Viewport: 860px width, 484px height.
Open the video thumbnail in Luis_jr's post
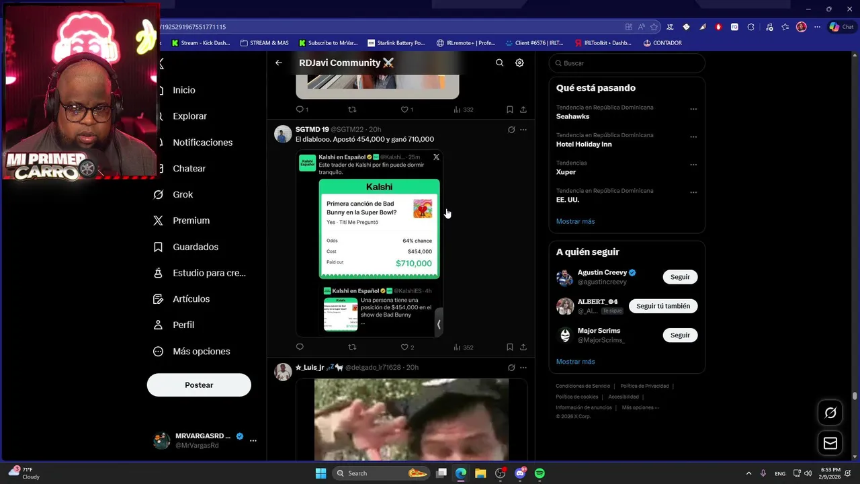click(411, 419)
